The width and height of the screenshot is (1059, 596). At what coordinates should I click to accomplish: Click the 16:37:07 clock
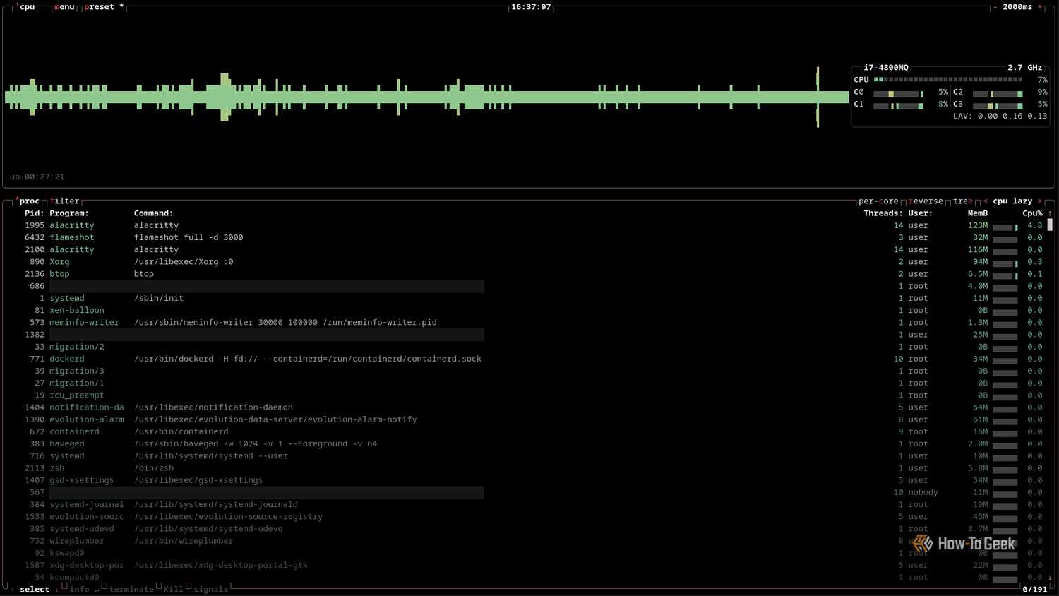(531, 7)
